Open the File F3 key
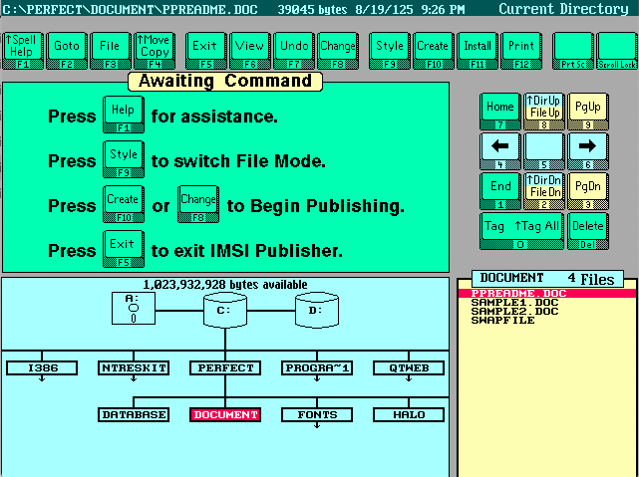The image size is (639, 477). pos(111,51)
